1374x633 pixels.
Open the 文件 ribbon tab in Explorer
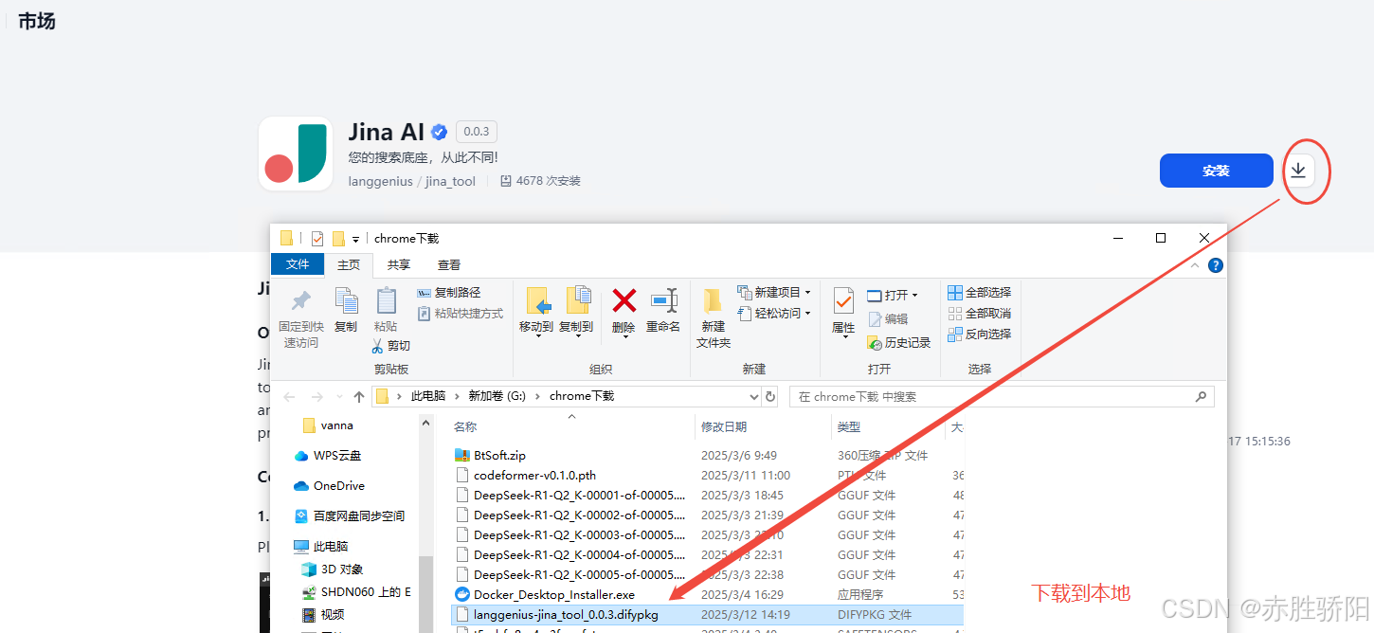point(298,264)
